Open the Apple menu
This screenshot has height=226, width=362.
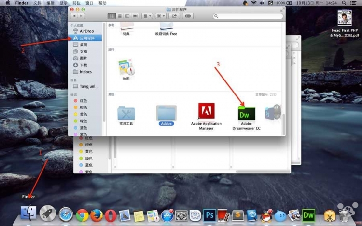coord(7,3)
